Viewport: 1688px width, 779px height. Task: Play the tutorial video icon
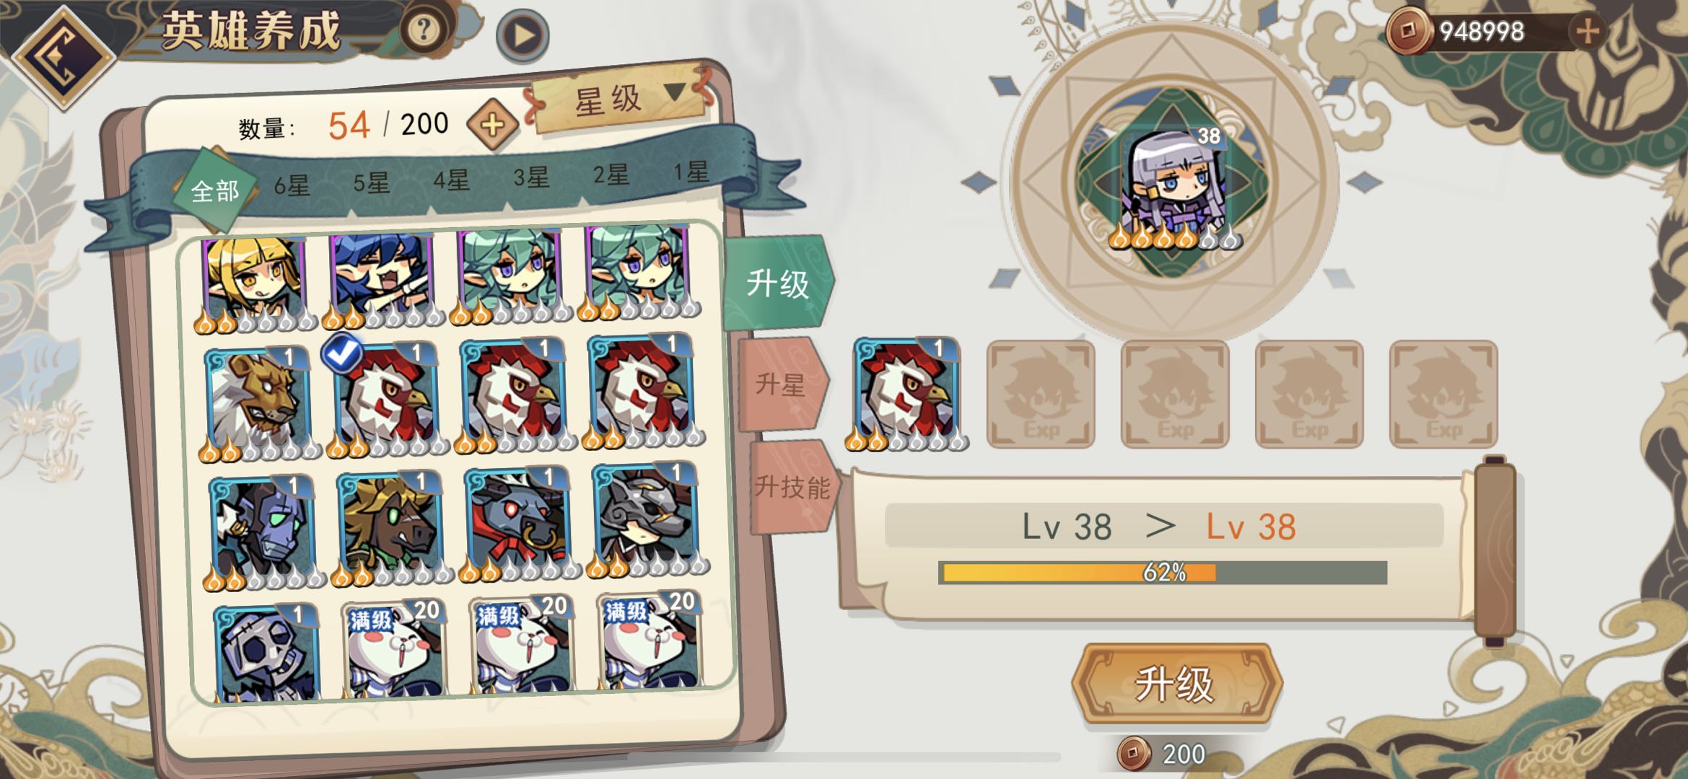click(522, 35)
